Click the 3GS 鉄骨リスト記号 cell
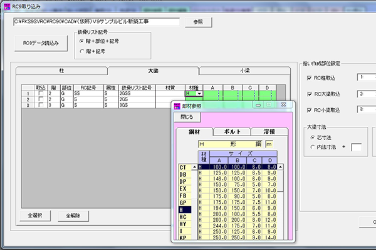 tap(137, 105)
